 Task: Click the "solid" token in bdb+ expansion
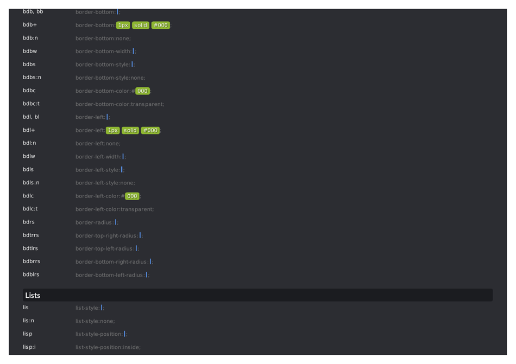pos(140,25)
